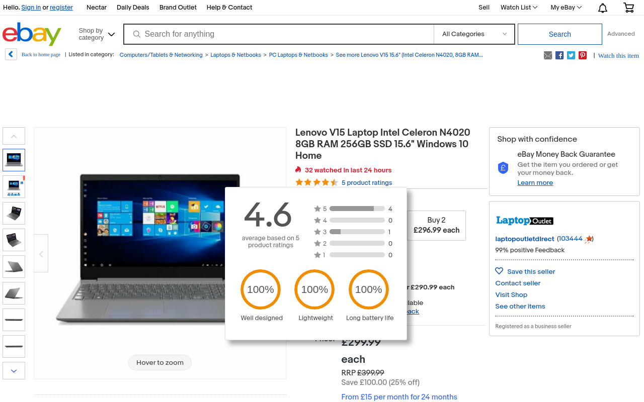Select the fifth thumbnail, closed-lid view

click(14, 267)
